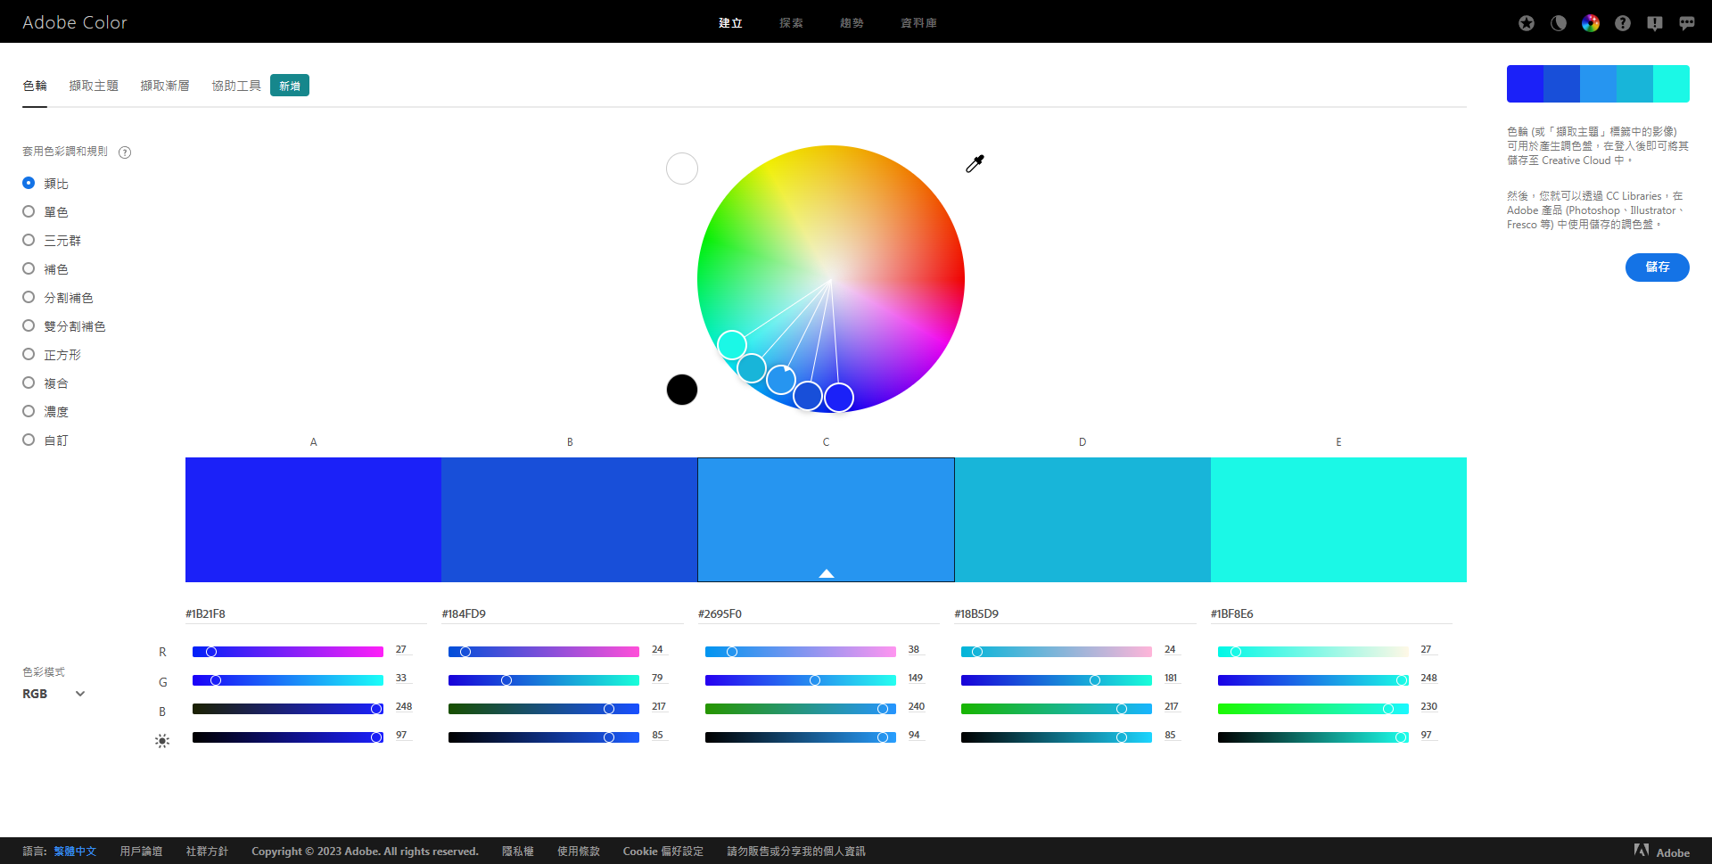Select the 三元群 harmony rule radio button
Screen dimensions: 1712x864
point(29,241)
